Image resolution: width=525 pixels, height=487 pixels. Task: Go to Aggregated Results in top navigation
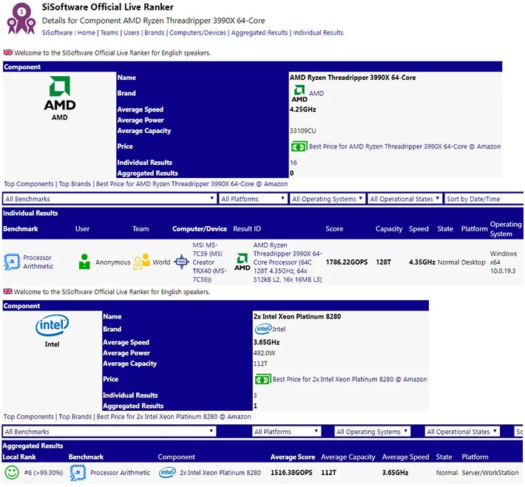tap(260, 33)
